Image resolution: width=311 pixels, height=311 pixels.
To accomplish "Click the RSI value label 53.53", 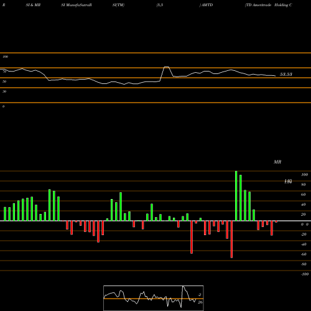I will point(286,74).
